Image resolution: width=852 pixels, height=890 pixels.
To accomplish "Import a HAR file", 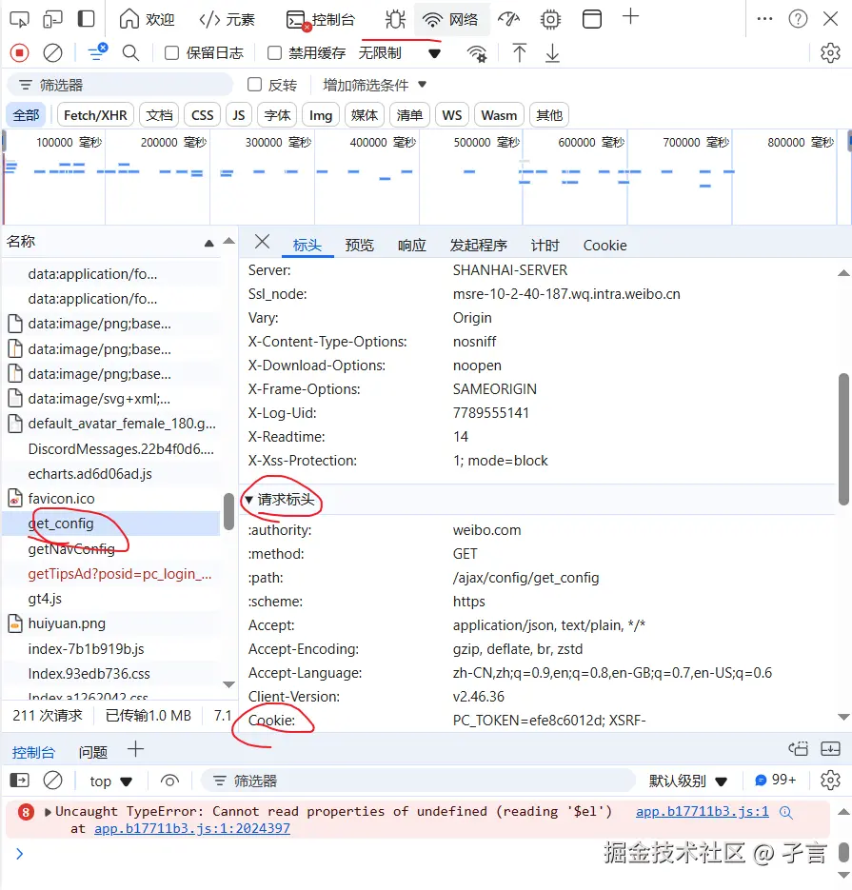I will (519, 53).
